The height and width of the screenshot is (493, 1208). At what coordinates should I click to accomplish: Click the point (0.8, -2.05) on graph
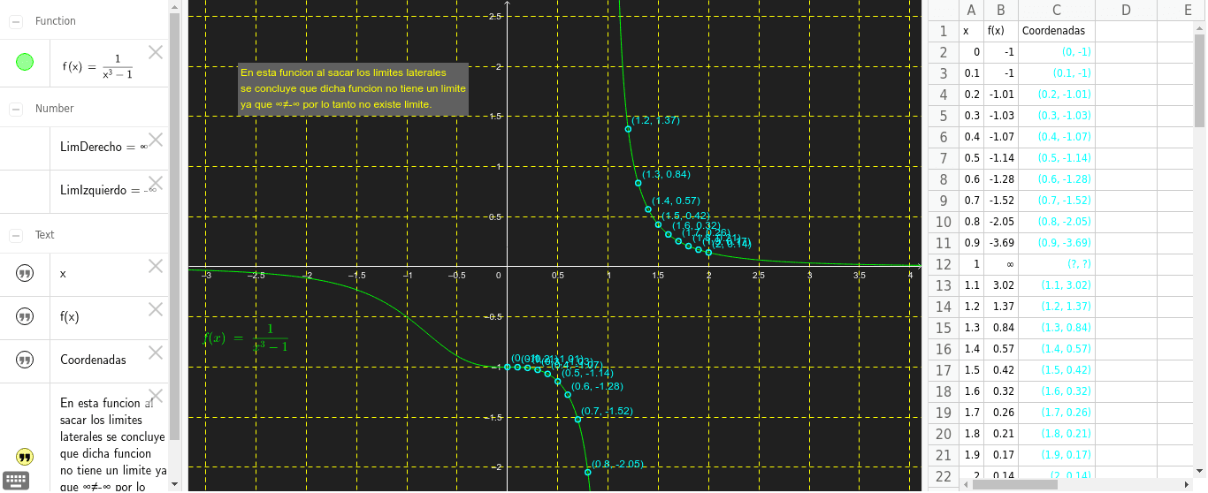588,472
